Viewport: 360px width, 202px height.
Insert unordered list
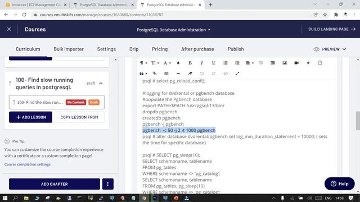pyautogui.click(x=237, y=63)
